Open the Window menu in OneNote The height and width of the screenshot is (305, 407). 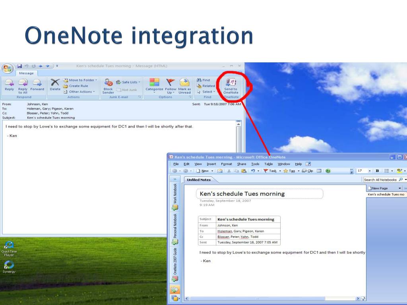coord(284,164)
